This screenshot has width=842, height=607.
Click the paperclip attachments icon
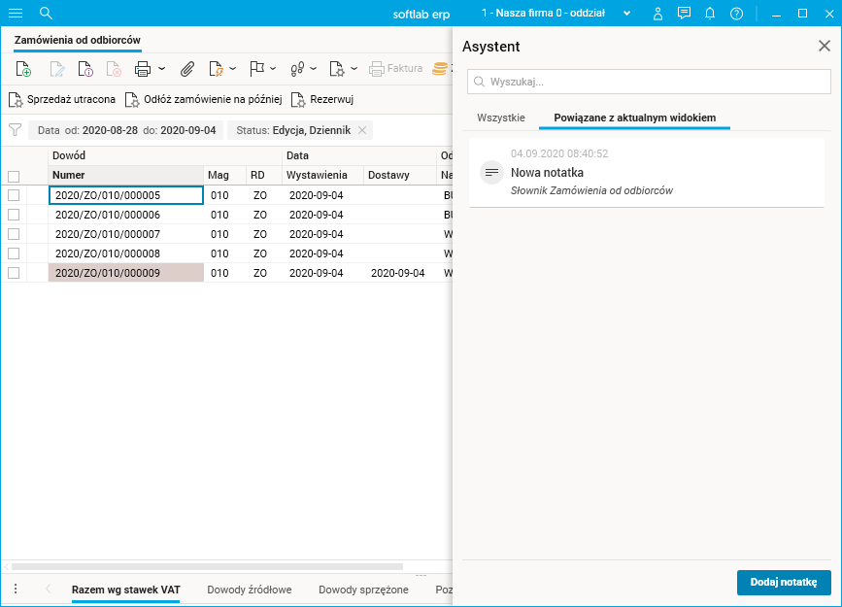coord(188,69)
